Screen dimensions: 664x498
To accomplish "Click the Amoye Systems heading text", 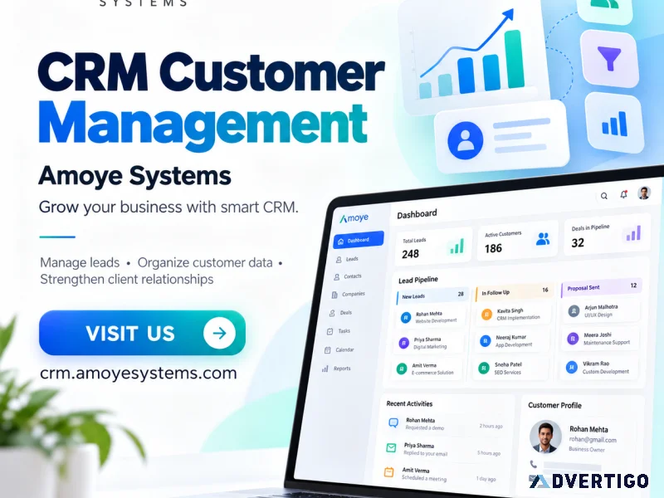I will [x=134, y=176].
